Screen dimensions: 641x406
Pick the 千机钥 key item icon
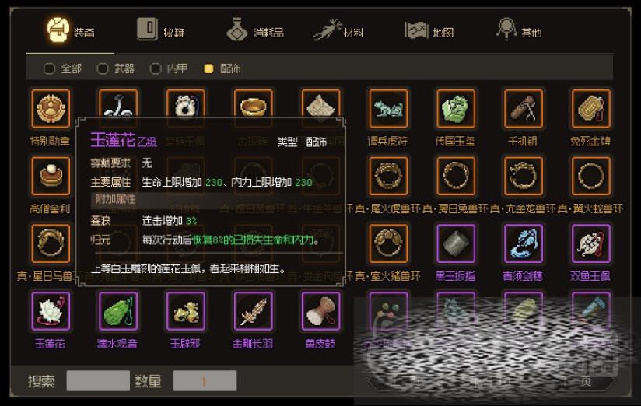pyautogui.click(x=524, y=109)
